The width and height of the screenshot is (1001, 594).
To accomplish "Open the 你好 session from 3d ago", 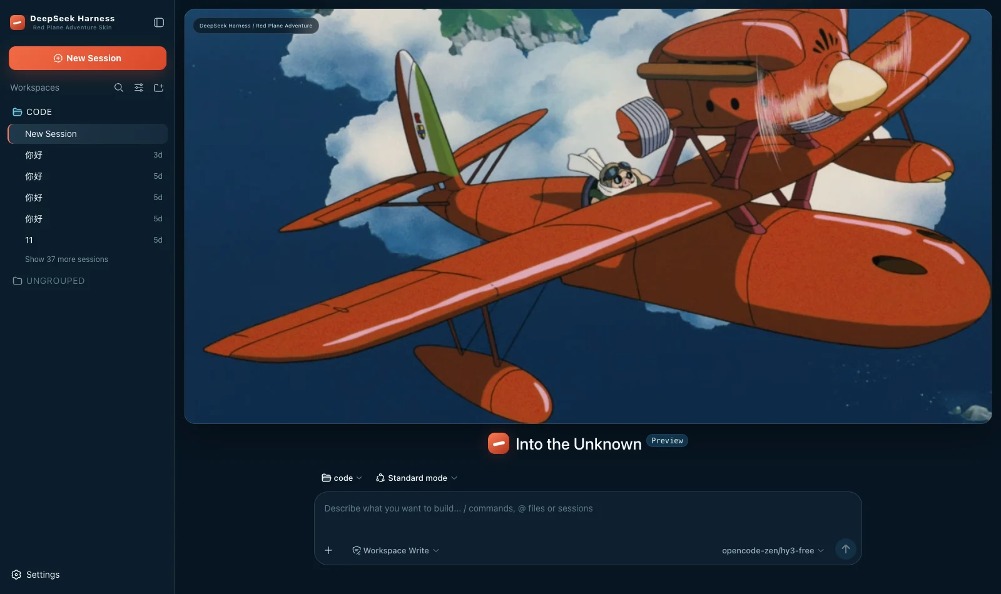I will pos(88,155).
